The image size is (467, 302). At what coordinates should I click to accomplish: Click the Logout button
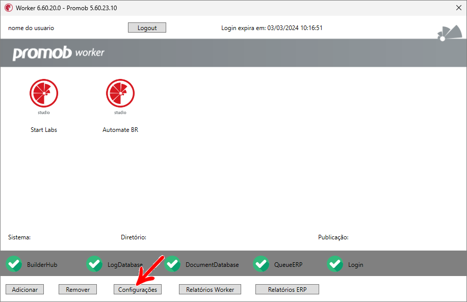tap(147, 28)
